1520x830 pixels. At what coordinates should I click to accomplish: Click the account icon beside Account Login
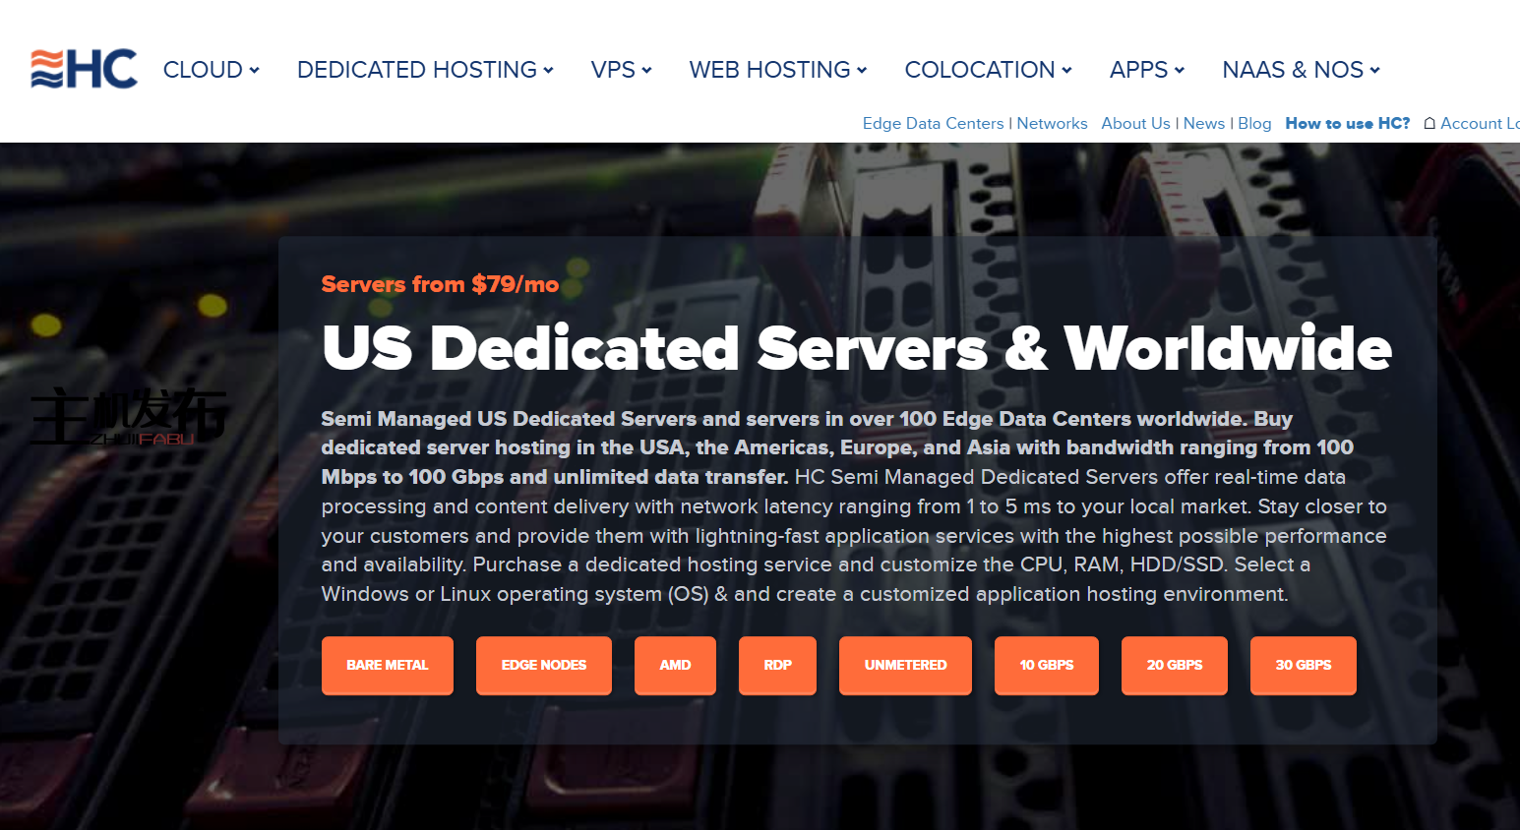click(x=1429, y=124)
